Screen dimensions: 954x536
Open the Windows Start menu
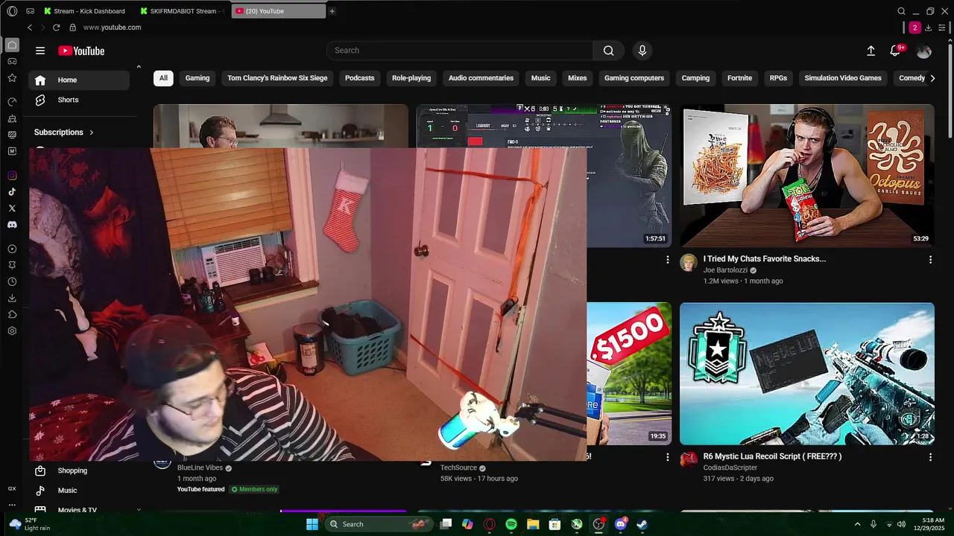312,524
